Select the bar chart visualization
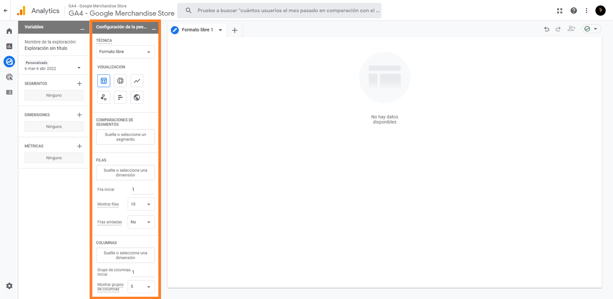The width and height of the screenshot is (613, 299). [x=120, y=97]
